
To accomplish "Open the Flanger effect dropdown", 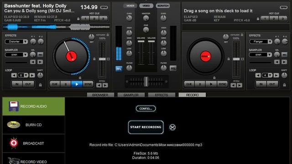I will pyautogui.click(x=270, y=41).
